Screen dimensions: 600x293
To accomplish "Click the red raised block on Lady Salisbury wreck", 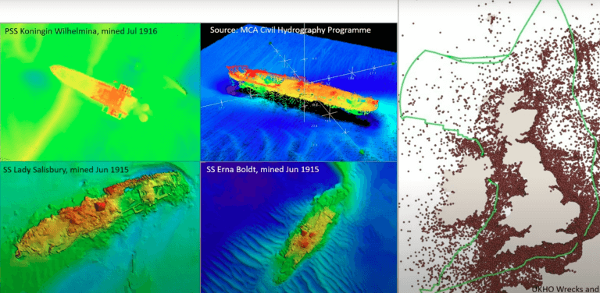I will pos(100,206).
